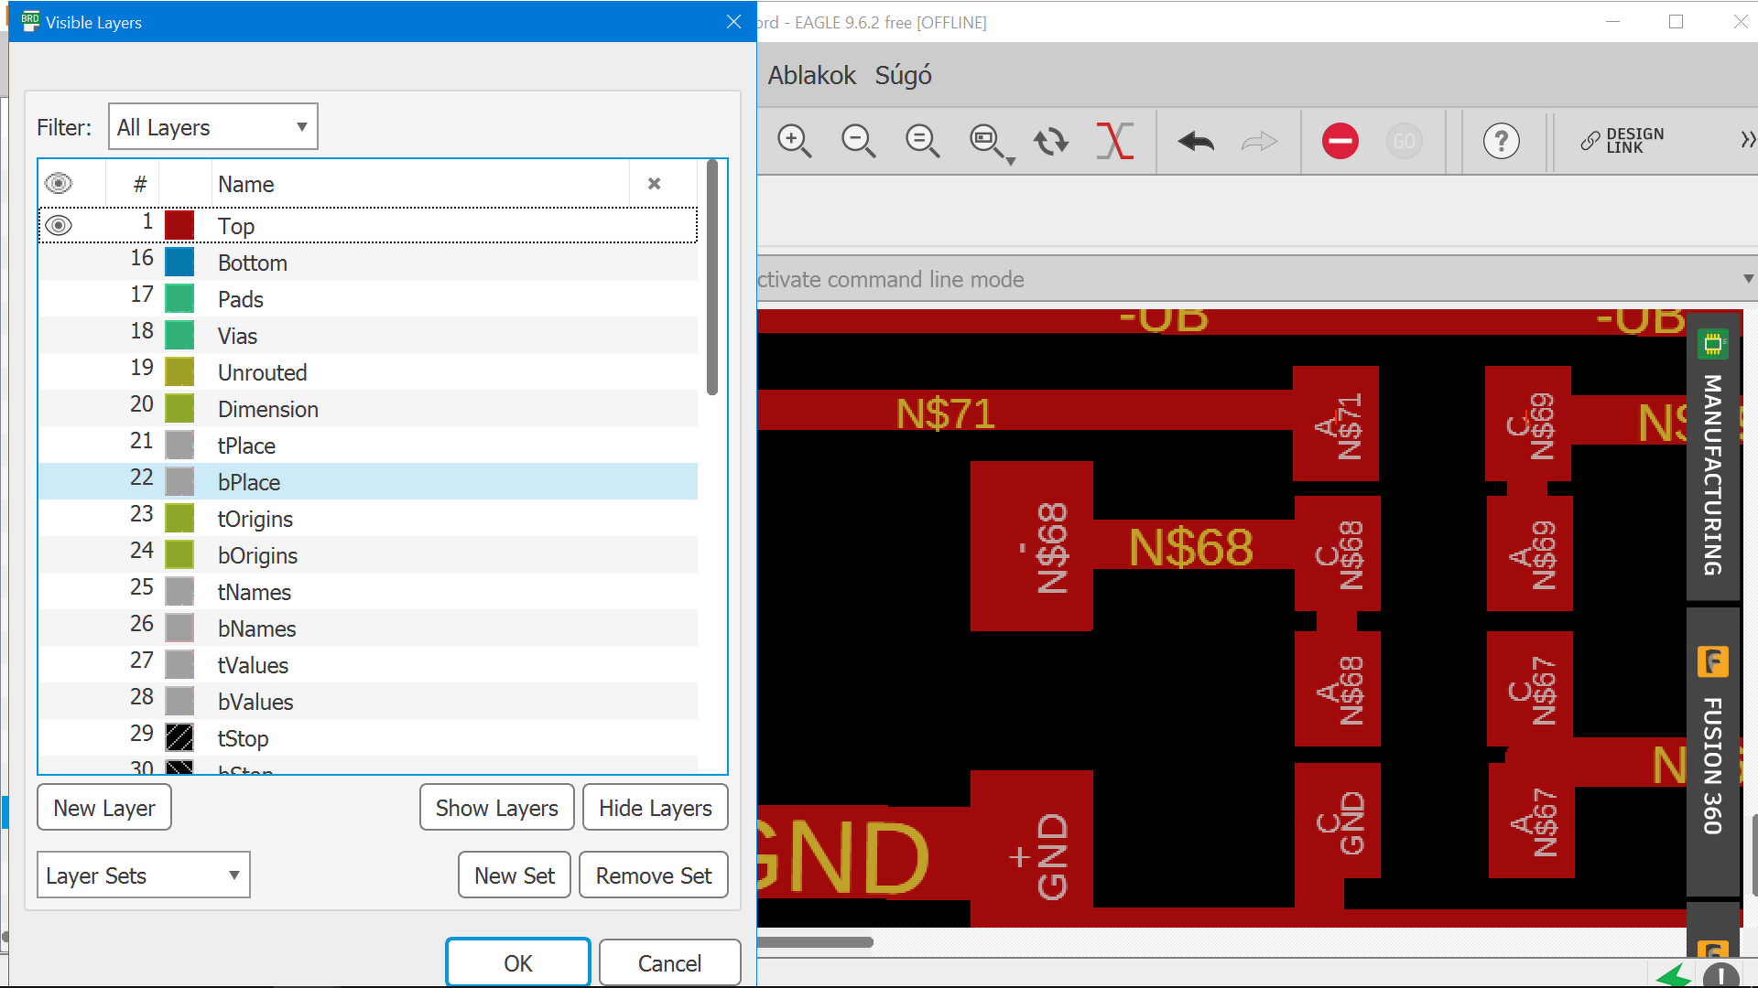Click the Visible Layers dialog title icon
This screenshot has height=988, width=1758.
[x=30, y=21]
